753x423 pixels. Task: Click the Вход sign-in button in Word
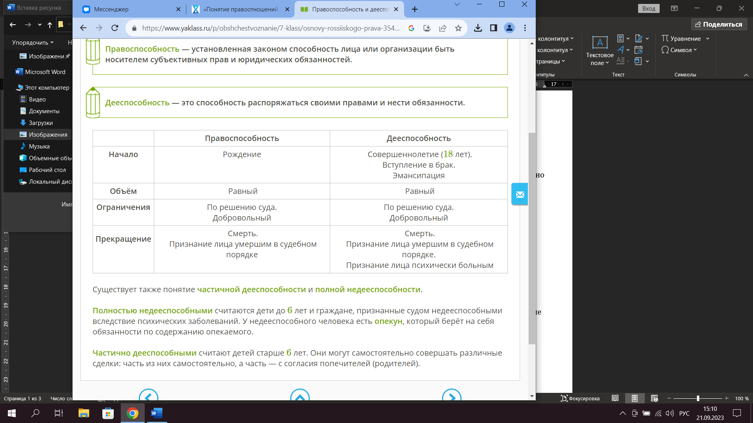click(649, 8)
